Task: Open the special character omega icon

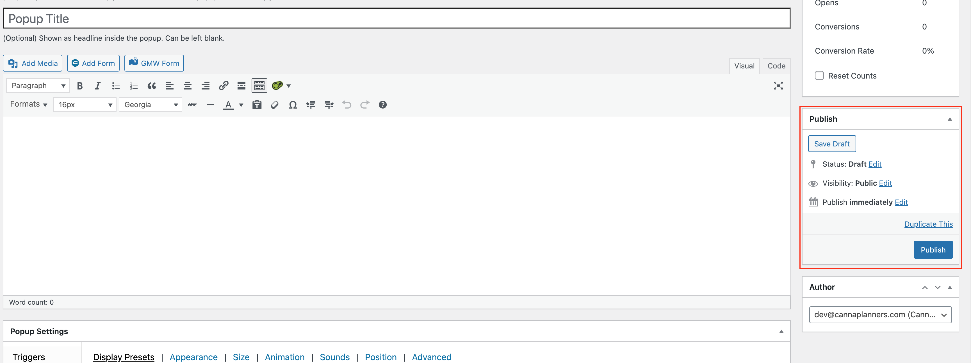Action: pos(293,105)
